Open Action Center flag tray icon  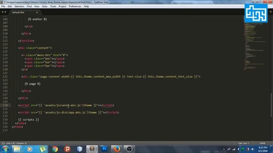tap(243, 149)
